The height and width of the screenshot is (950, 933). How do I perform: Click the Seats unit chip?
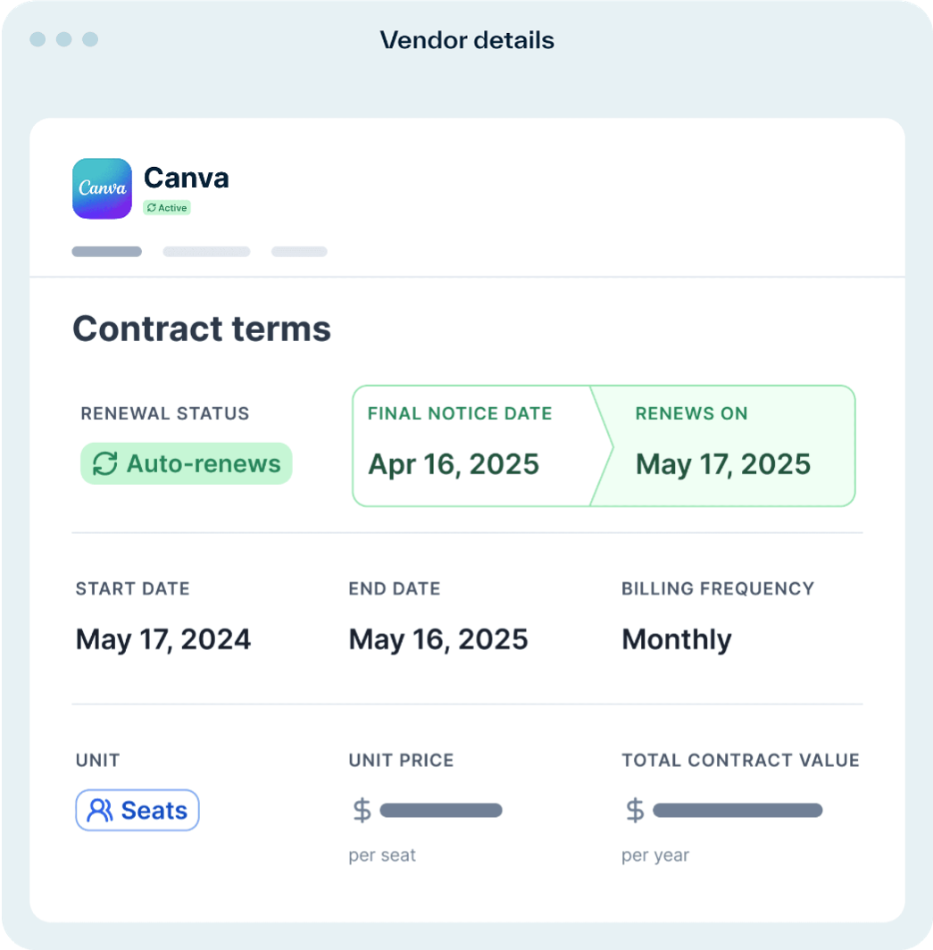coord(137,811)
